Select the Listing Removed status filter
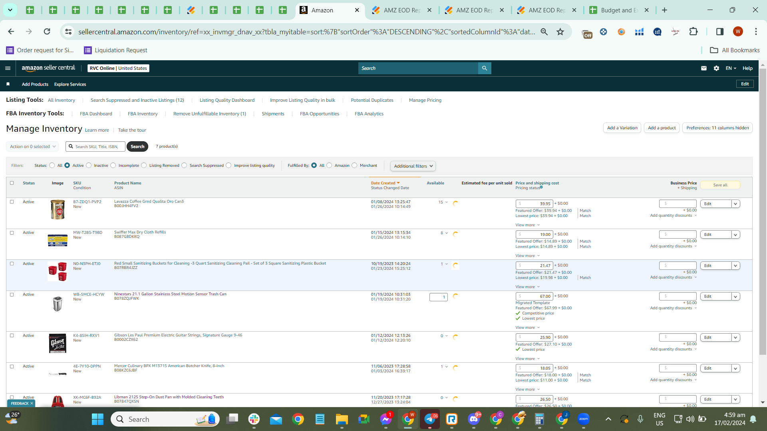 click(144, 165)
